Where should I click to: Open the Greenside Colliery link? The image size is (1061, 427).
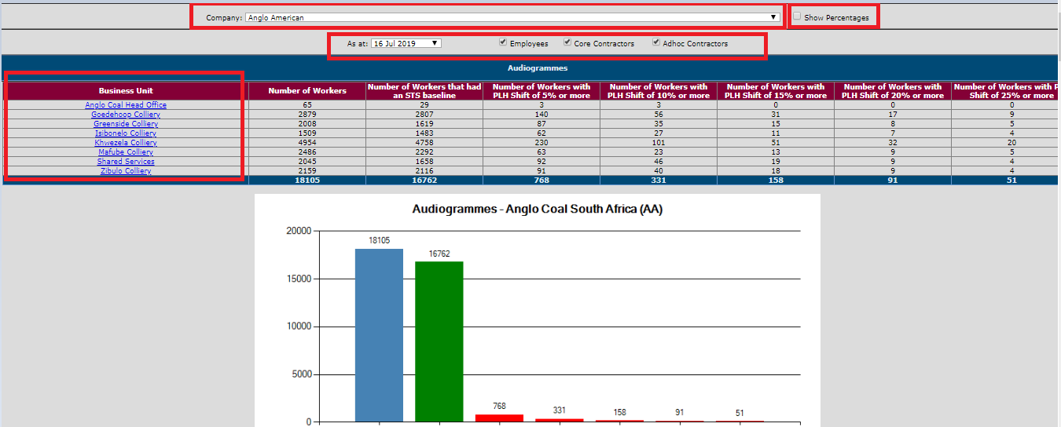(x=126, y=124)
